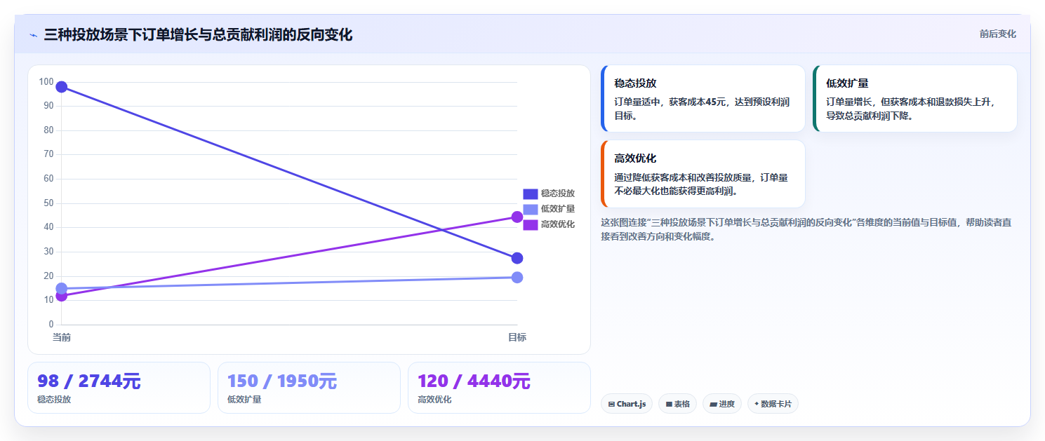
Task: Click 稳态投放 data point at 目标
Action: tap(517, 258)
